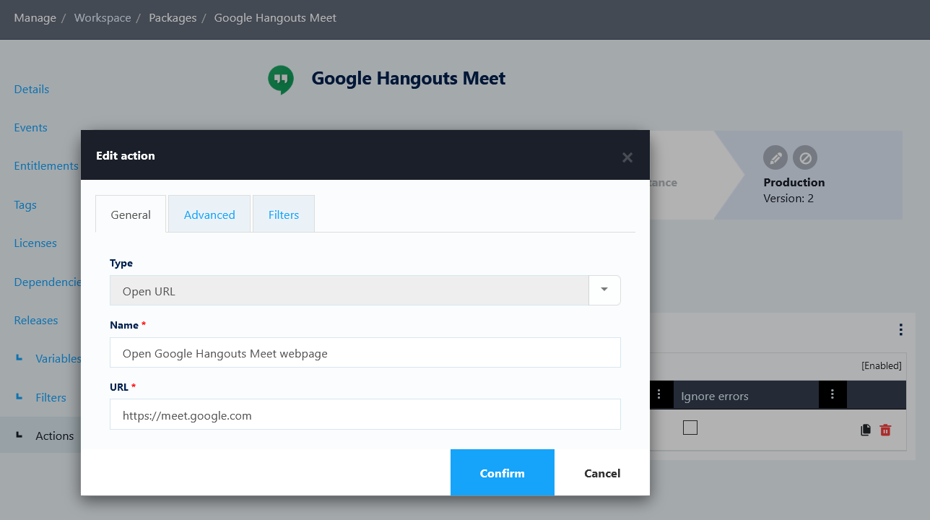Open the panel's three-dot menu above the [Enabled] label
Image resolution: width=930 pixels, height=520 pixels.
tap(901, 329)
